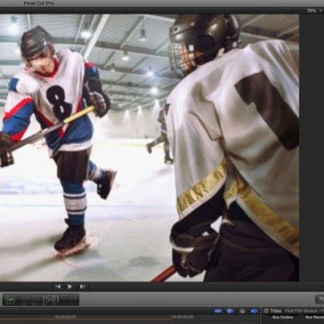This screenshot has width=324, height=324.
Task: Click the Titles browser round icon
Action: point(265,310)
